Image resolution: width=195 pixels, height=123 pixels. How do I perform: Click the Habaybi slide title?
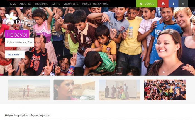click(x=17, y=34)
